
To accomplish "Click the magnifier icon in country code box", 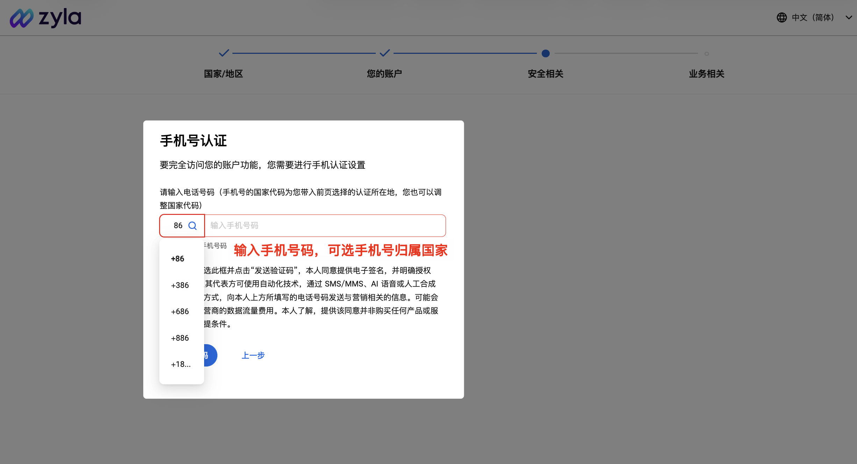I will 193,226.
